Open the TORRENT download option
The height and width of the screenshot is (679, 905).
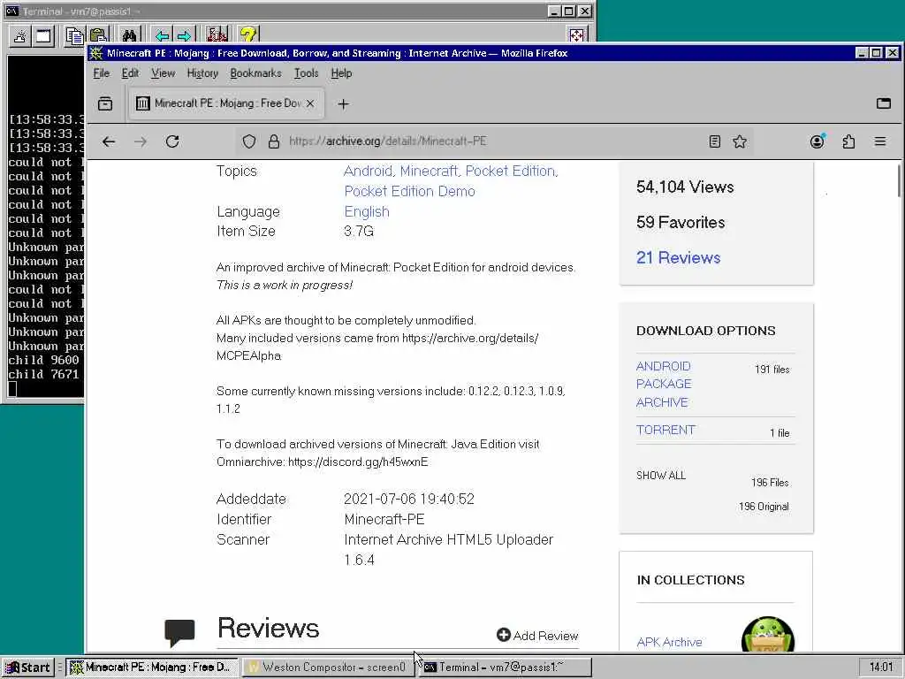665,431
